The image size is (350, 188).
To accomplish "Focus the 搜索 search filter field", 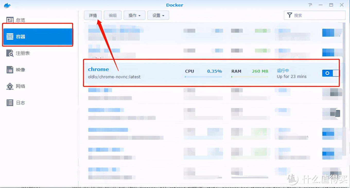I will [x=314, y=15].
